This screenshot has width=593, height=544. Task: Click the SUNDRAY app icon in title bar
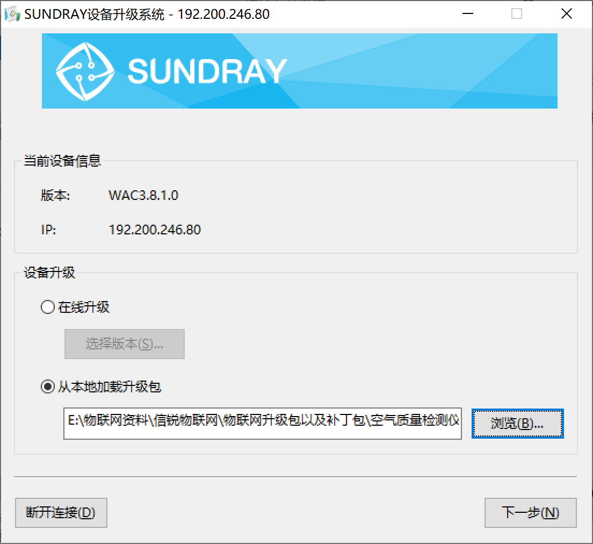tap(12, 14)
